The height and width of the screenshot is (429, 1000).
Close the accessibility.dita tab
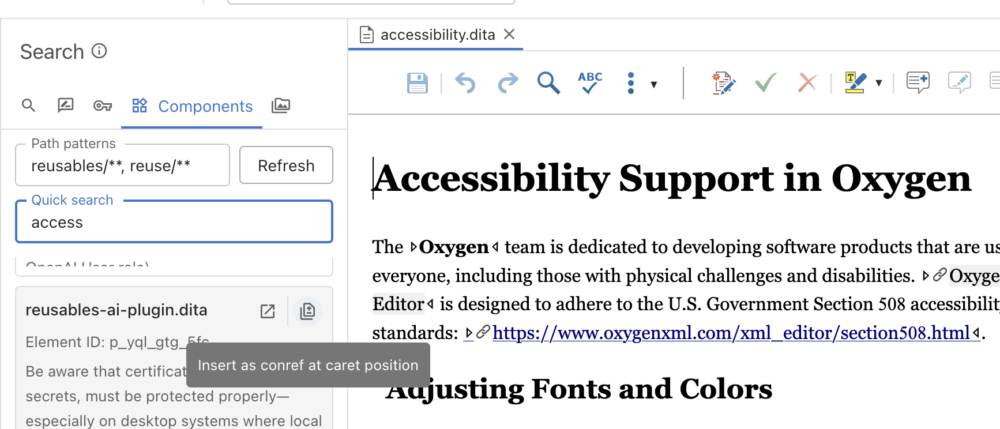point(509,34)
